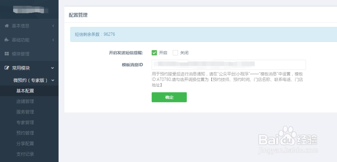Expand the 基础功能 chevron
The height and width of the screenshot is (162, 337).
tap(53, 40)
